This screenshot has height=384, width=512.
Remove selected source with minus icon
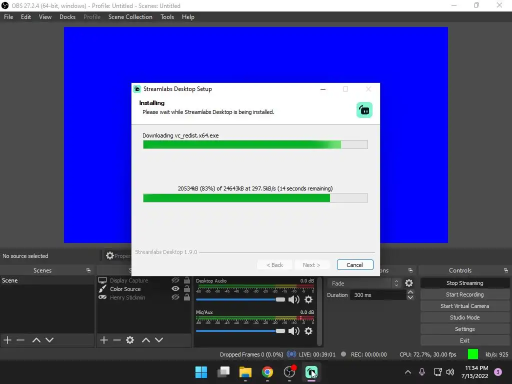click(x=117, y=340)
